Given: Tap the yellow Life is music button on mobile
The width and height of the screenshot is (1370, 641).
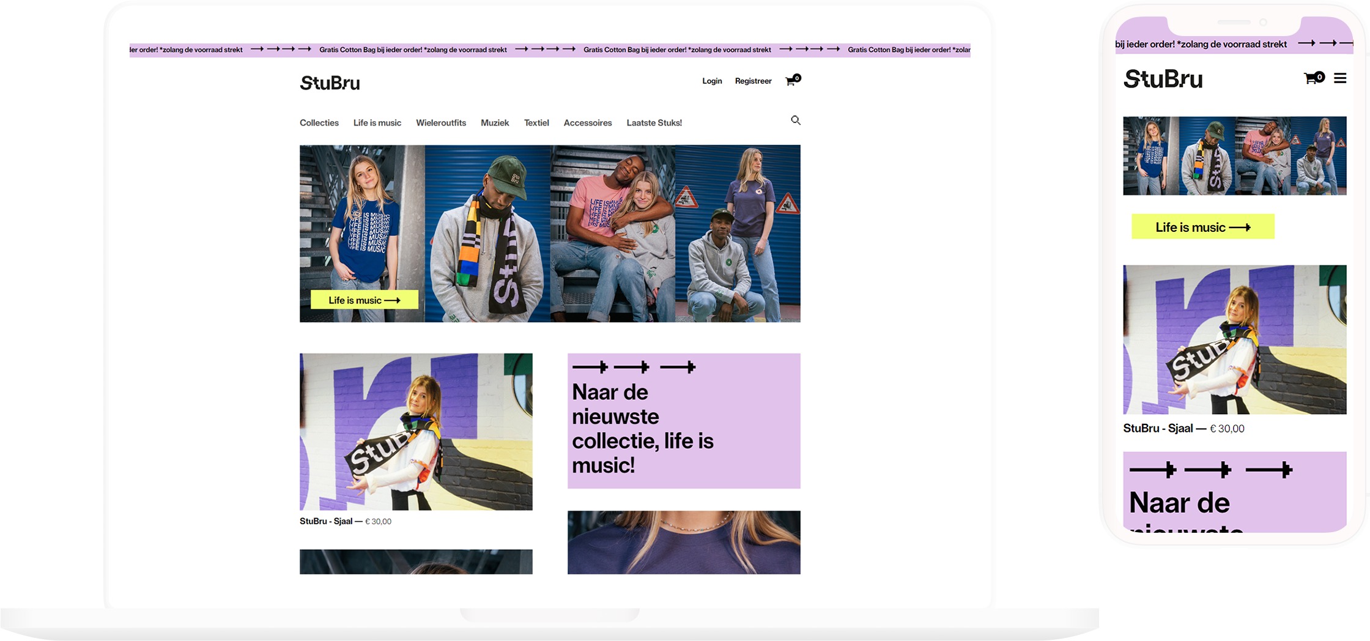Looking at the screenshot, I should 1202,227.
